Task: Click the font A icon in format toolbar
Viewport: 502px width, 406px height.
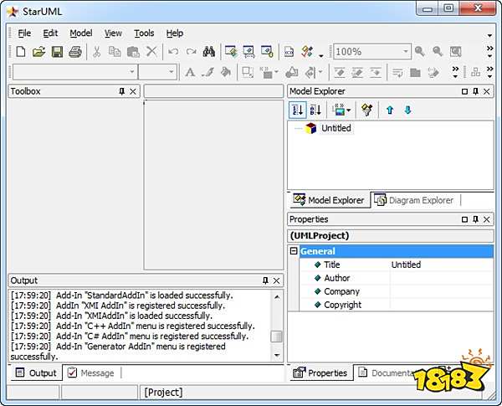Action: [190, 73]
